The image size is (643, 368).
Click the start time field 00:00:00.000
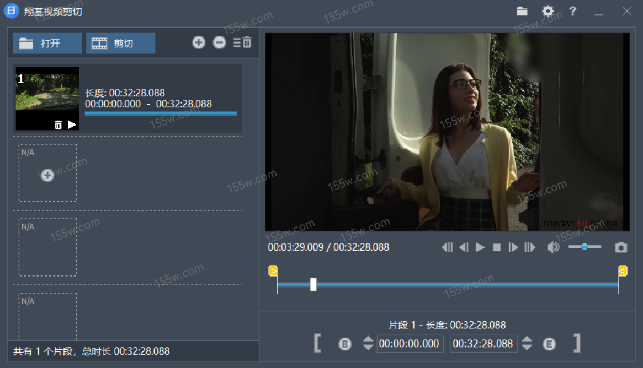[410, 344]
